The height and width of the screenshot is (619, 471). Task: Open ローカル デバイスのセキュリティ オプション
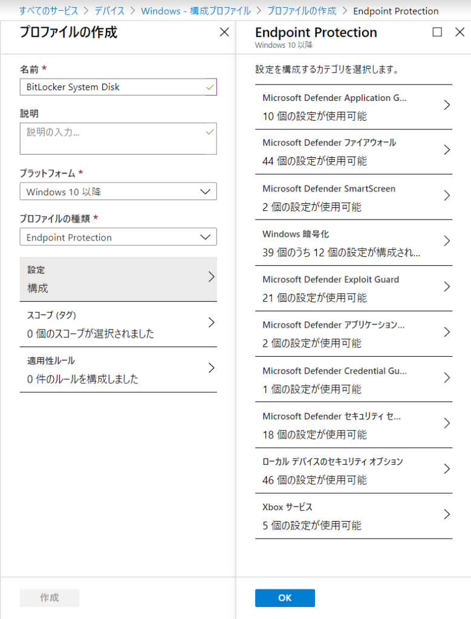tap(353, 470)
